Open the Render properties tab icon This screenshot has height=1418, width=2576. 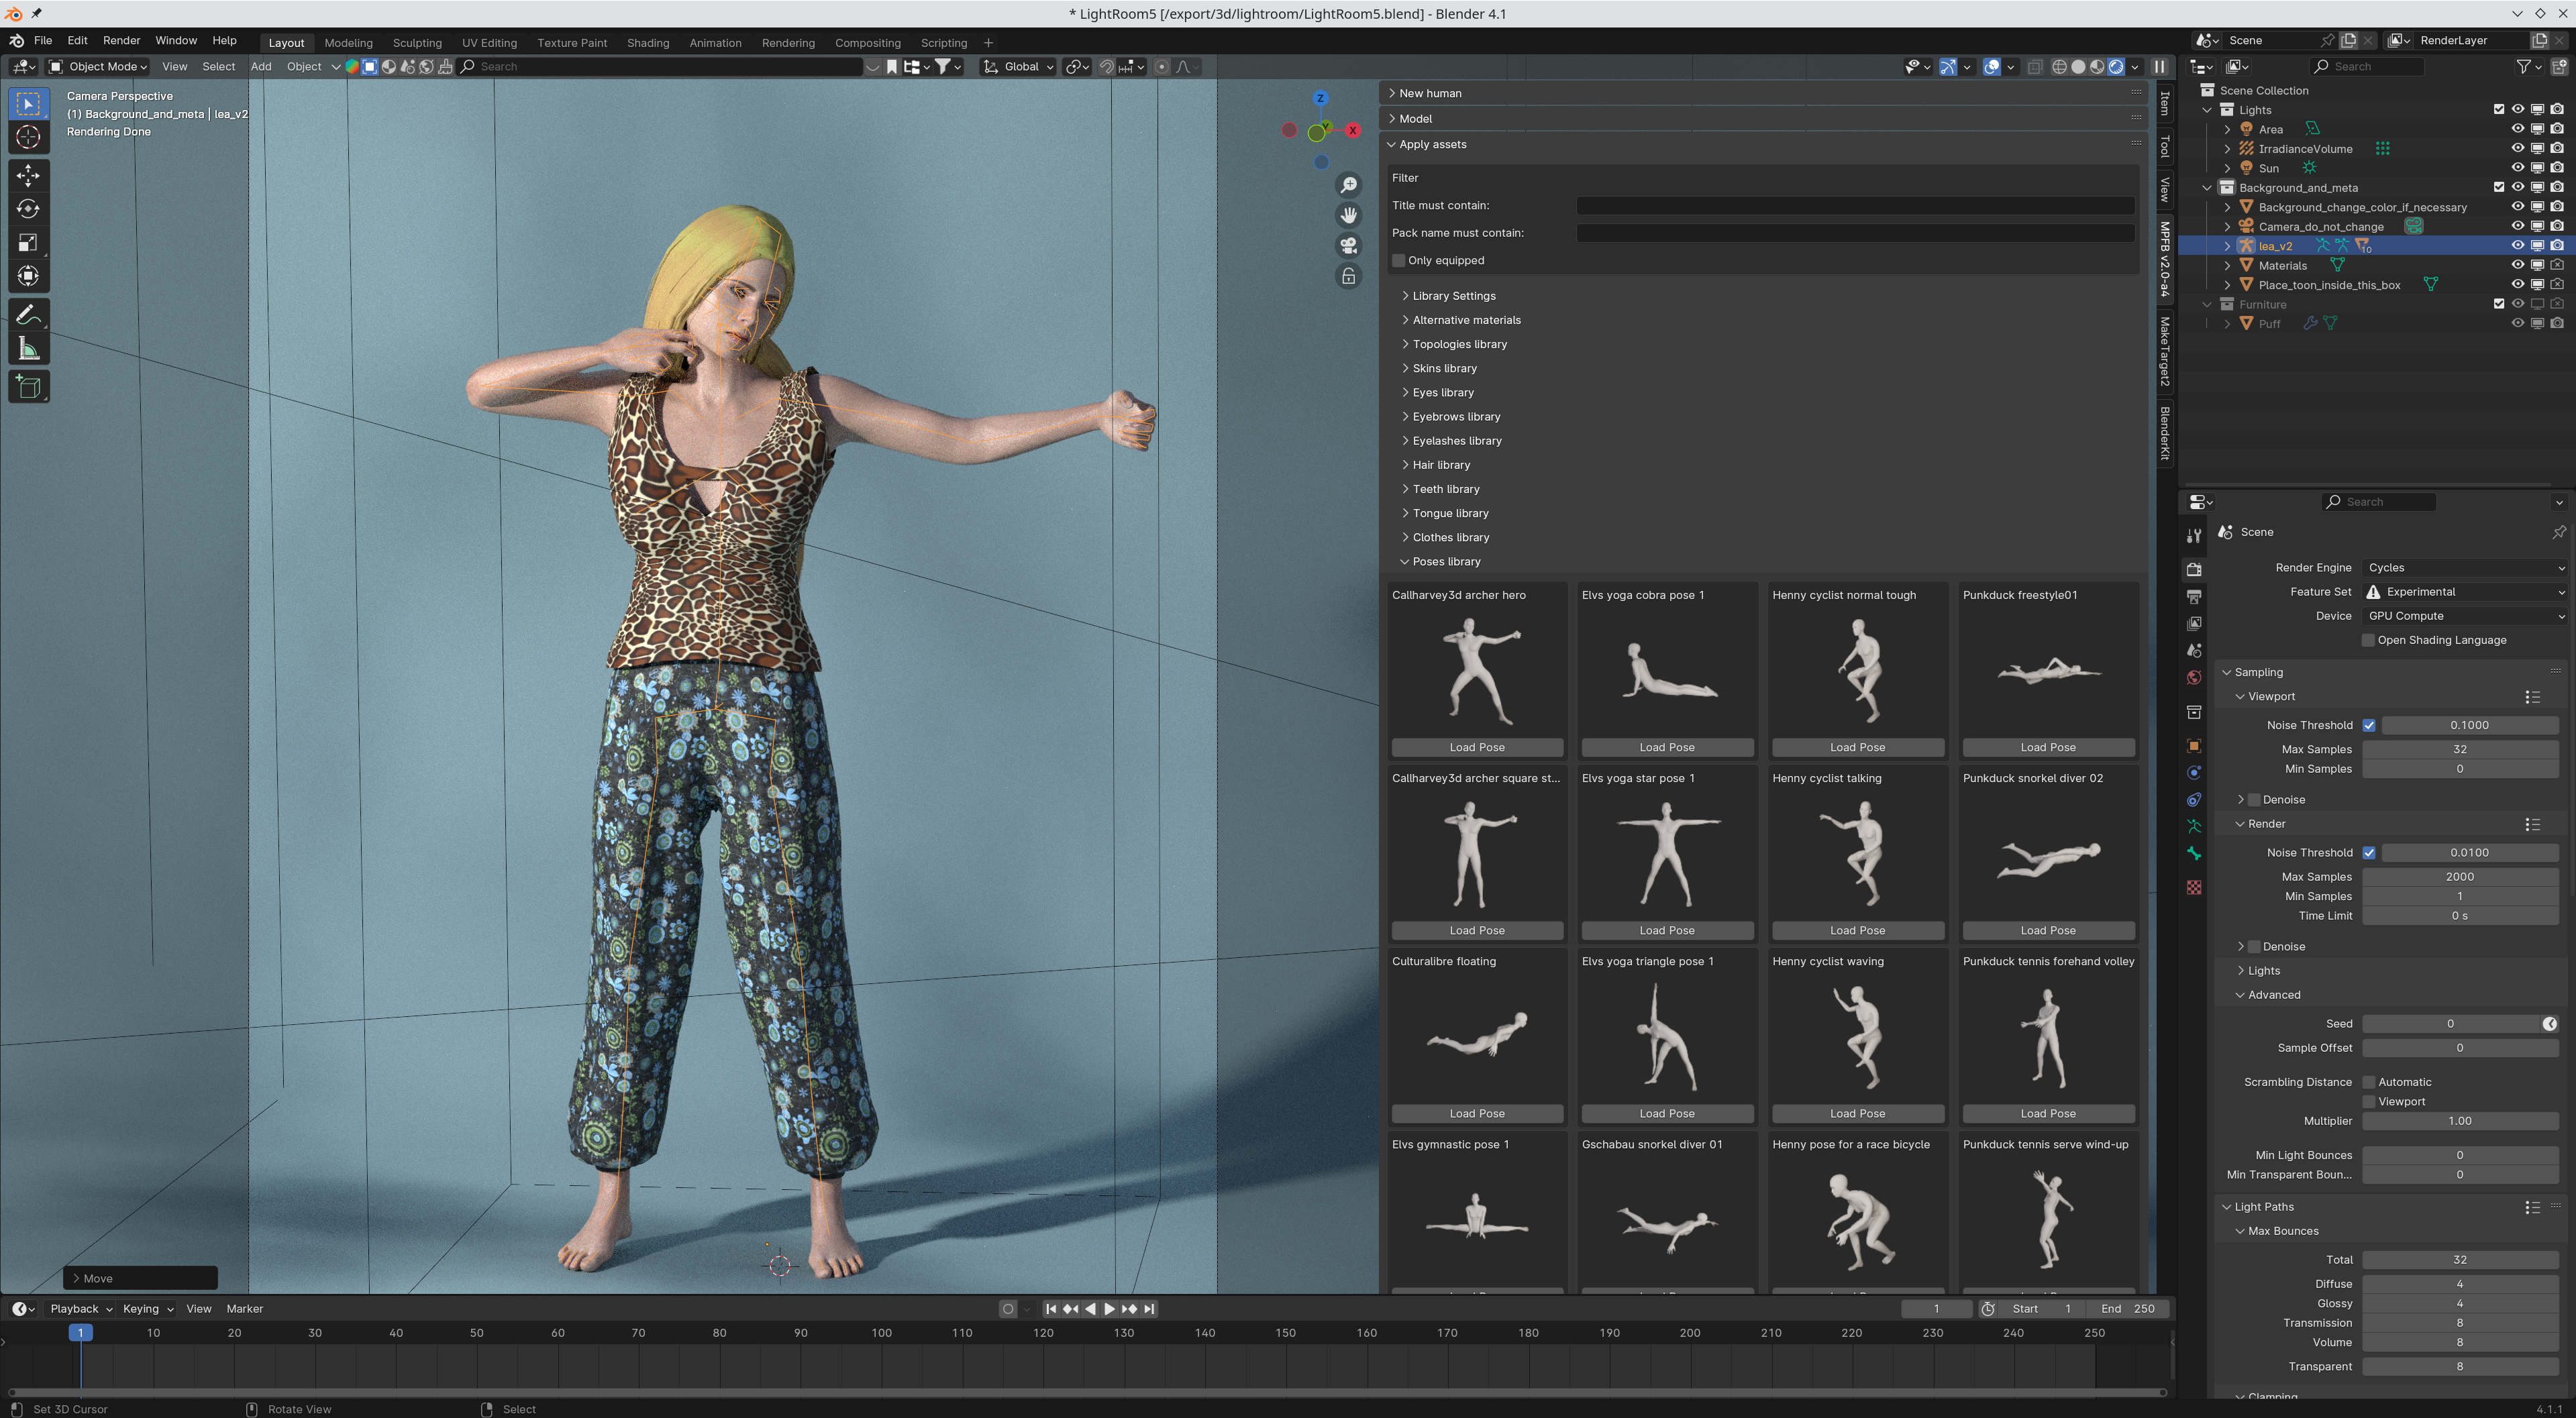pyautogui.click(x=2194, y=569)
